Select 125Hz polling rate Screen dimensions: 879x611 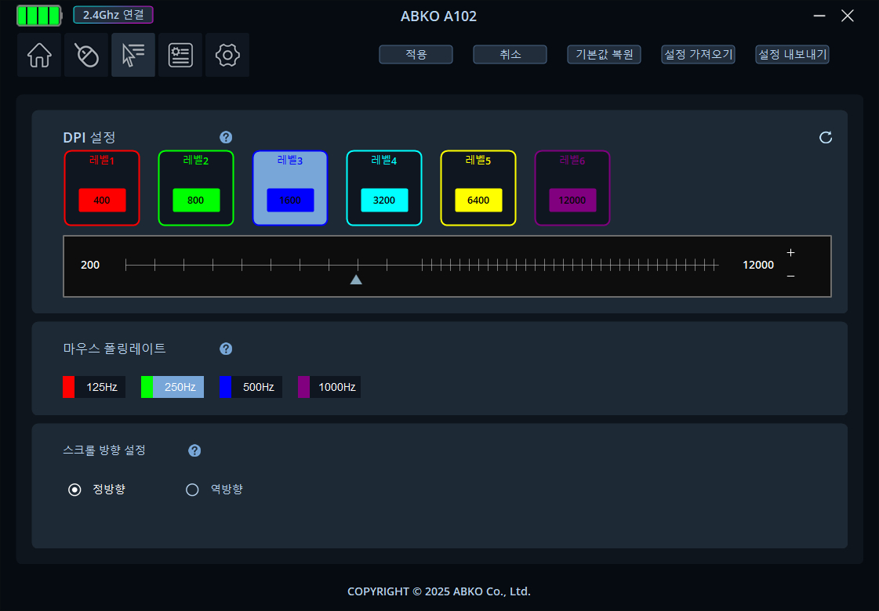click(x=94, y=387)
